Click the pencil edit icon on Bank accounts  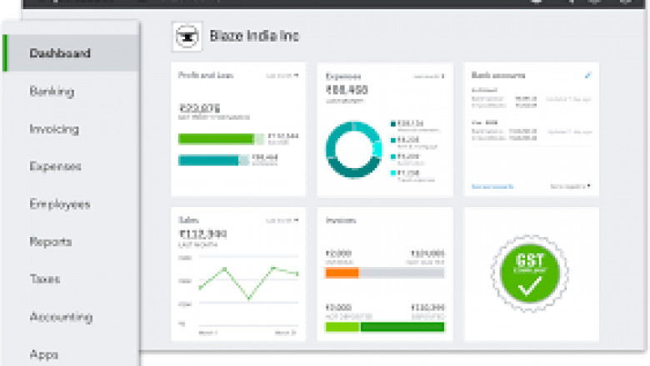pos(587,76)
